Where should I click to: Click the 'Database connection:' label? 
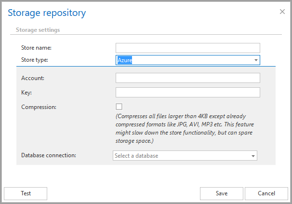(x=49, y=155)
